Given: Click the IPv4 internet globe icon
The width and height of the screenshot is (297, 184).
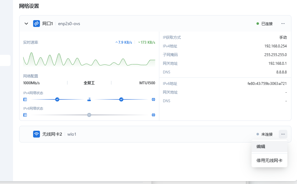Looking at the screenshot, I should click(153, 99).
